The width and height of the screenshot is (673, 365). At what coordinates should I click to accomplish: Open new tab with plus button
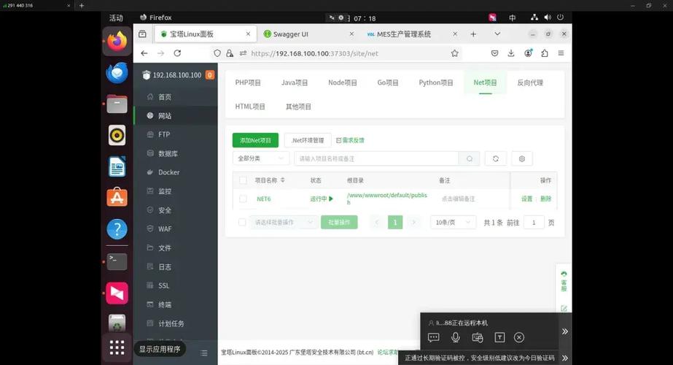(473, 34)
